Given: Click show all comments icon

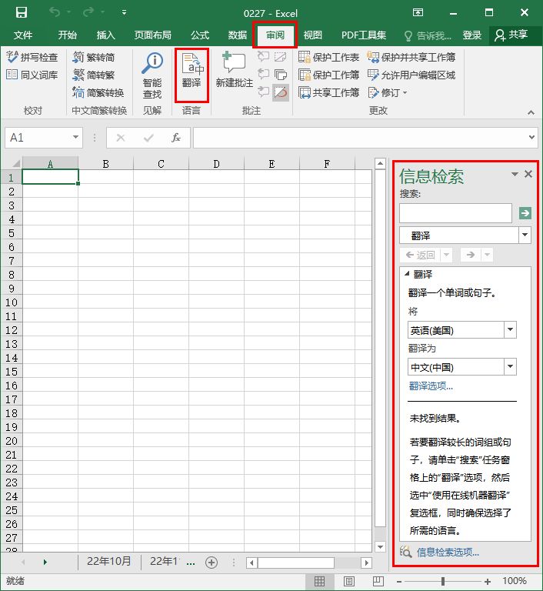Looking at the screenshot, I should (x=281, y=74).
